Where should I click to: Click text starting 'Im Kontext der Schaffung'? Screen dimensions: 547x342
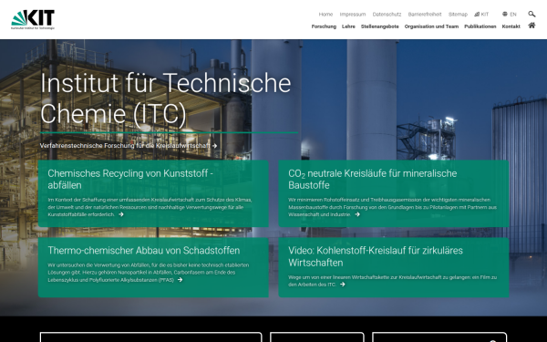pyautogui.click(x=150, y=207)
